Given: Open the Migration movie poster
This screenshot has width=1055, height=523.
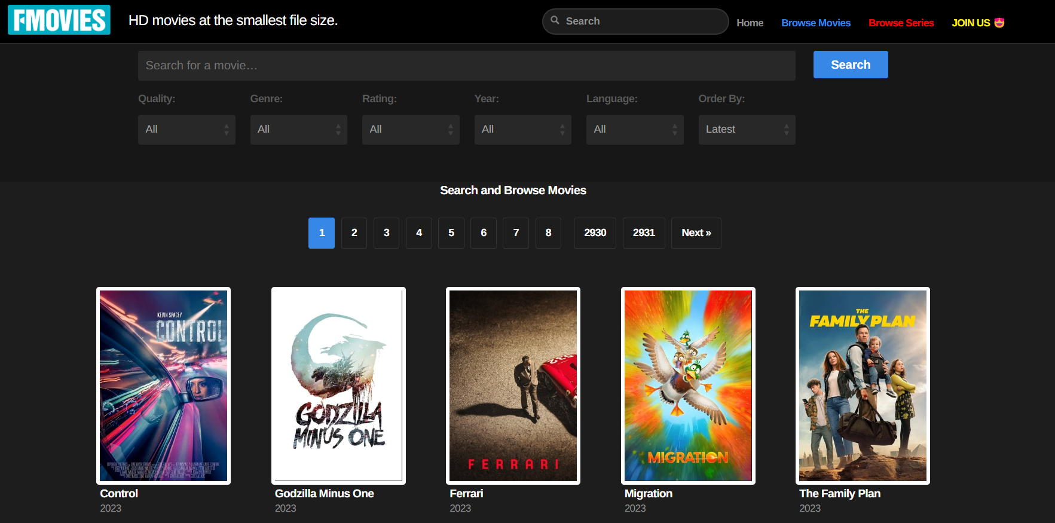Looking at the screenshot, I should point(688,386).
